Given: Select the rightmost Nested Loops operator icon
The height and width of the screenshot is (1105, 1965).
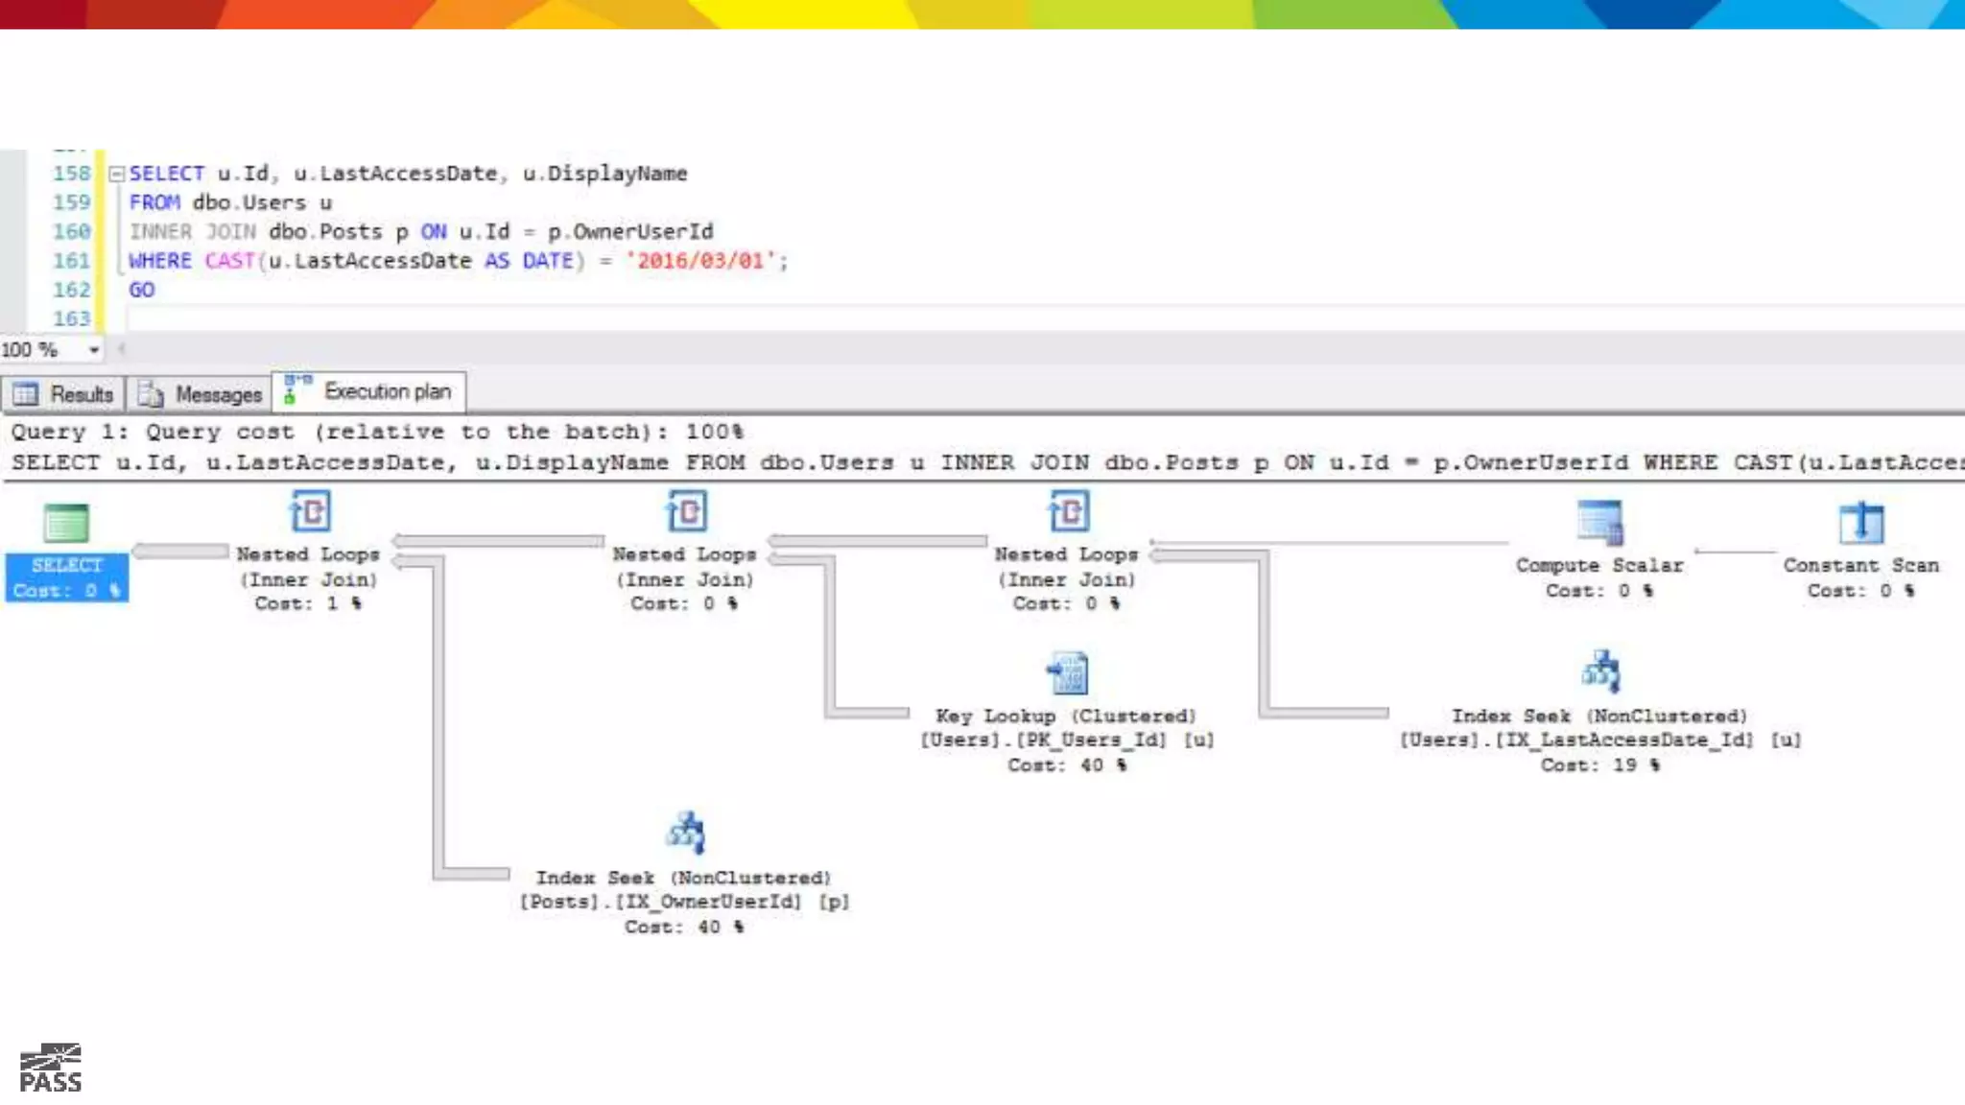Looking at the screenshot, I should pos(1068,511).
